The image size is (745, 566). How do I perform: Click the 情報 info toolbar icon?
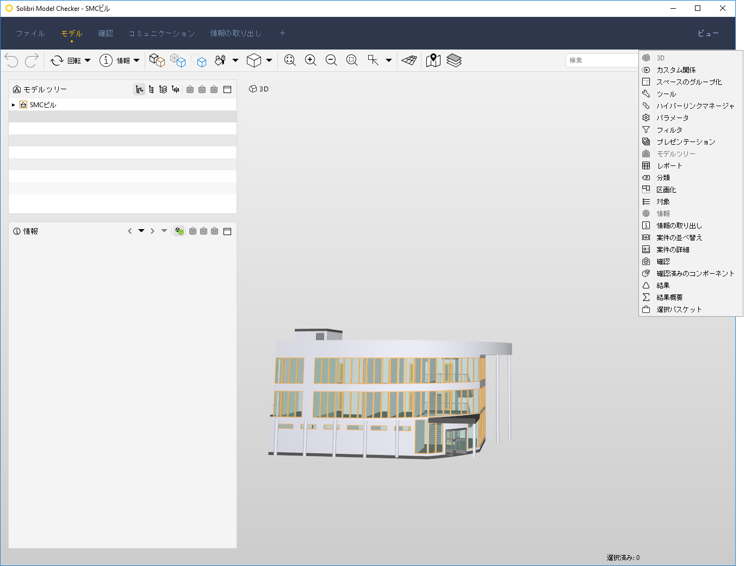coord(105,60)
